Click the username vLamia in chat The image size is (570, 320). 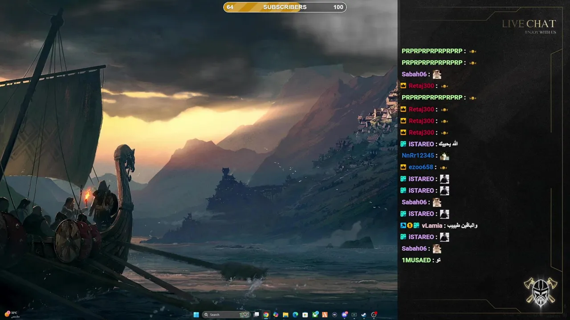(x=432, y=225)
